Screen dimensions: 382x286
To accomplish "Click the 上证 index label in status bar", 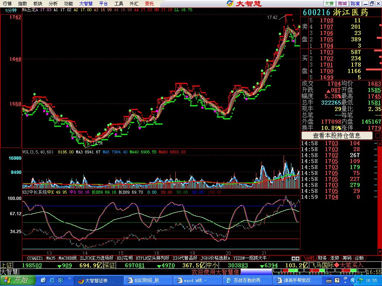I will tap(6, 265).
